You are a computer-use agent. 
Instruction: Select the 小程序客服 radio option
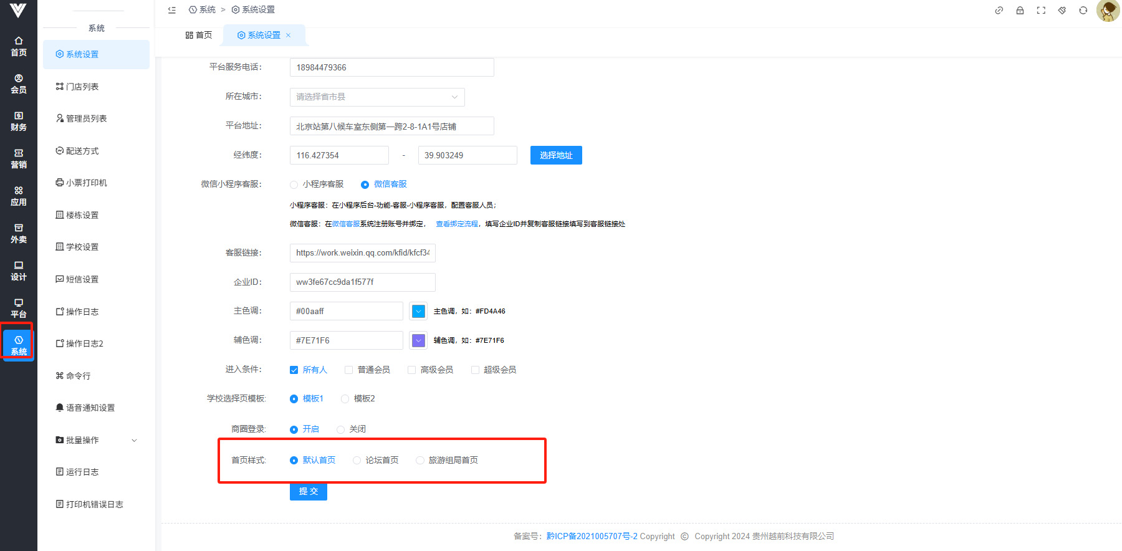294,184
